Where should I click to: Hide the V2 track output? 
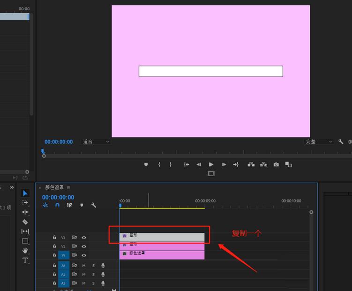click(84, 246)
